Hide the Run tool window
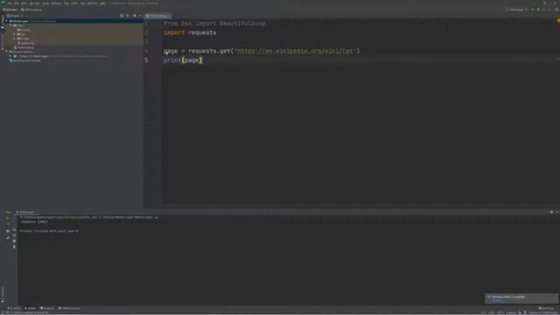This screenshot has height=315, width=560. pos(557,212)
